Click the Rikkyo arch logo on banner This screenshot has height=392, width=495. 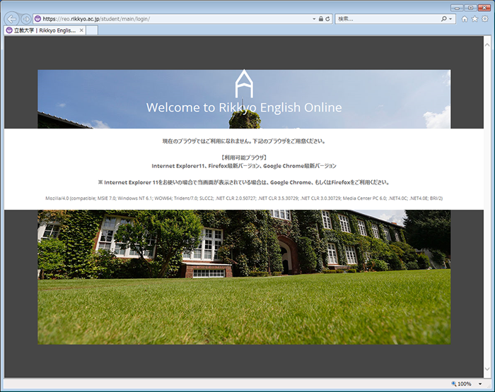pos(244,83)
